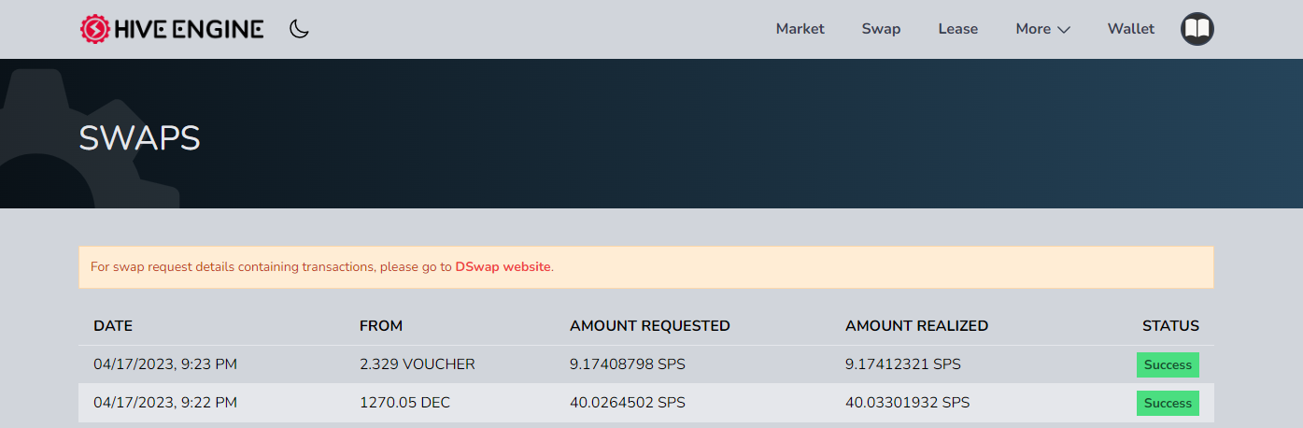This screenshot has width=1303, height=428.
Task: Click the 9.17412321 SPS realized amount
Action: pos(903,364)
